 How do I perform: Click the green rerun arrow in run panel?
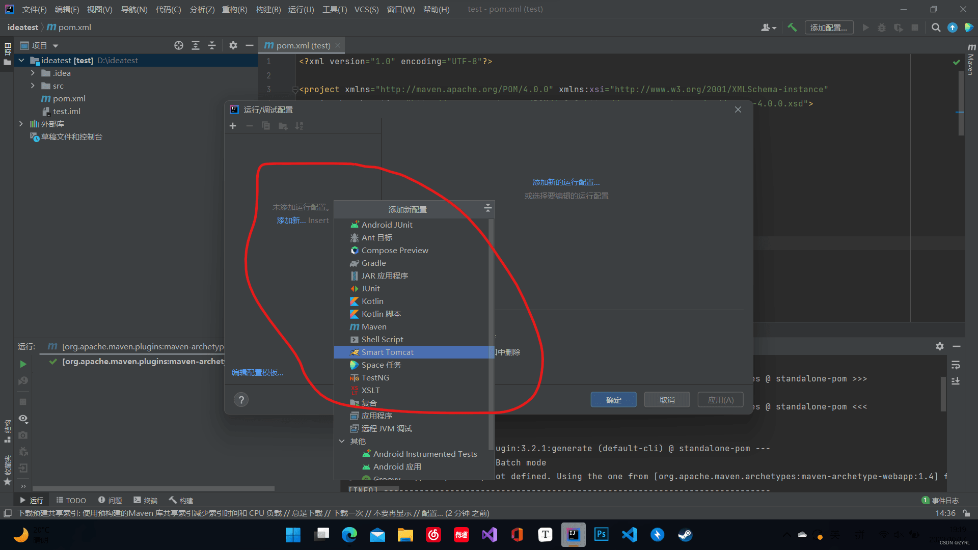tap(23, 364)
